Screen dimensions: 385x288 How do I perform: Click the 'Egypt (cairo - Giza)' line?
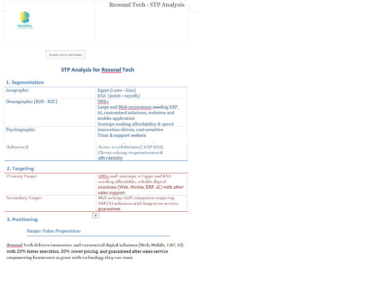click(x=116, y=90)
